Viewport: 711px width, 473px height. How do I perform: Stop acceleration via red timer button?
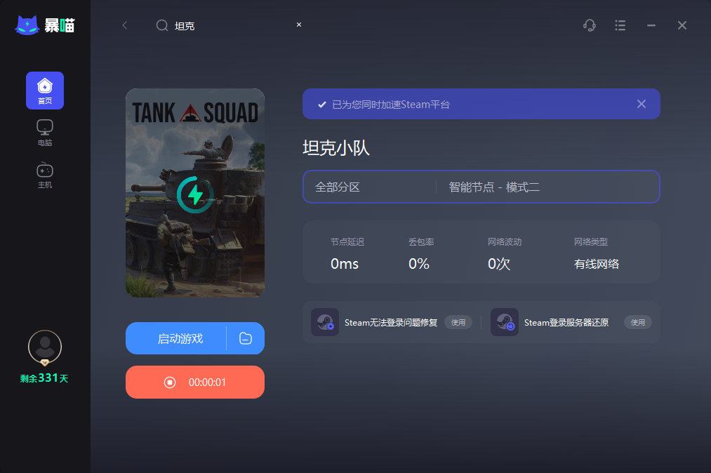point(195,382)
